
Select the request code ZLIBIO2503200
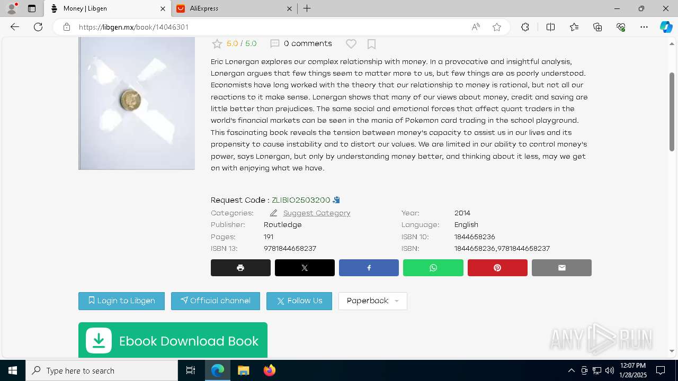301,200
